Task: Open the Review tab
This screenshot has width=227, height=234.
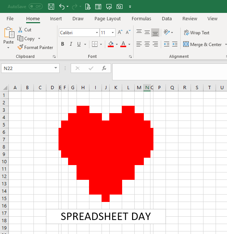Action: 190,19
